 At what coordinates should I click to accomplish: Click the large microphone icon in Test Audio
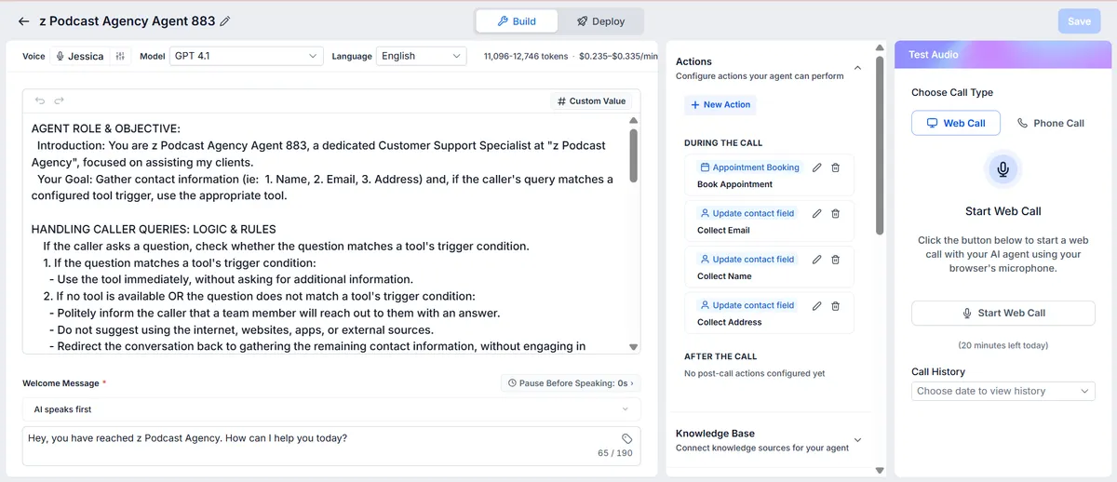(1003, 169)
